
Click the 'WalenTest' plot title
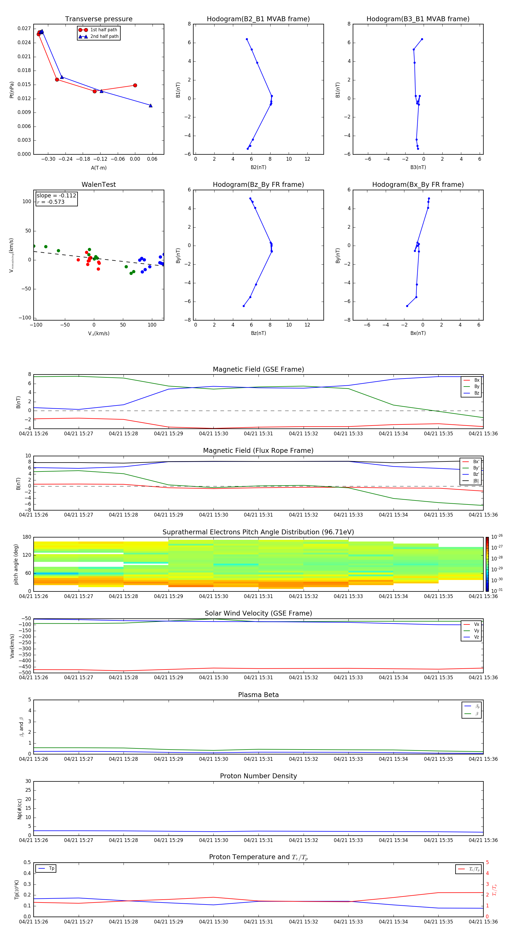99,185
